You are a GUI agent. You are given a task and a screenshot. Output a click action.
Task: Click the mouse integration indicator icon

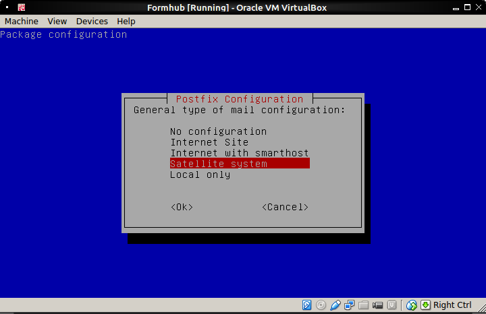pos(412,305)
